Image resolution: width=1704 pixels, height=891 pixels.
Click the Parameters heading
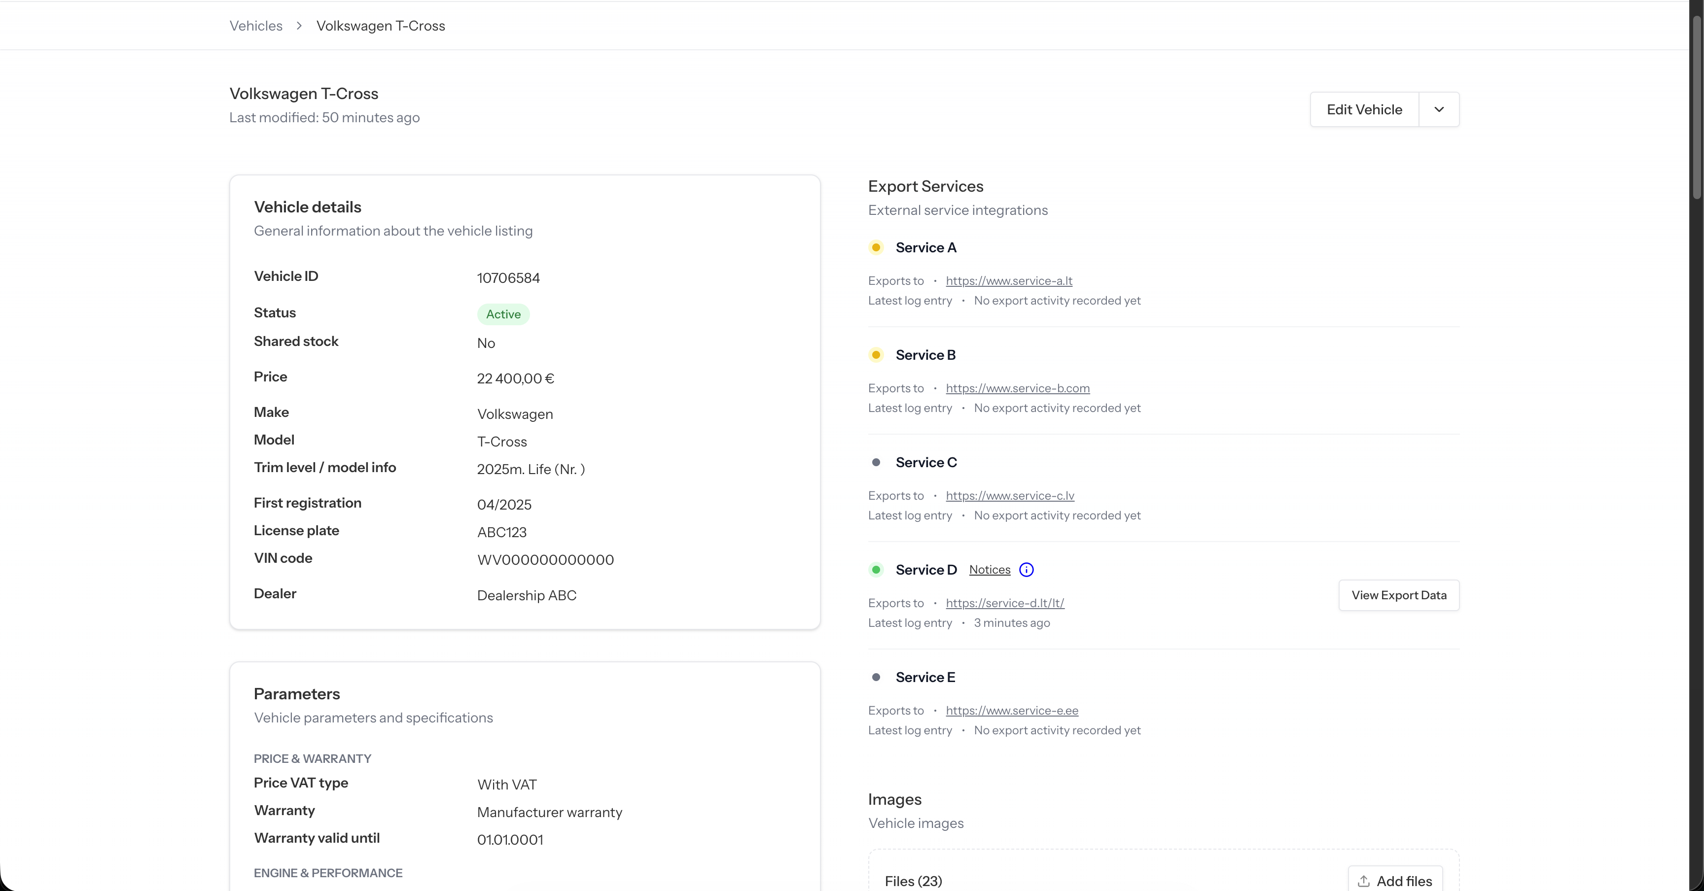296,693
